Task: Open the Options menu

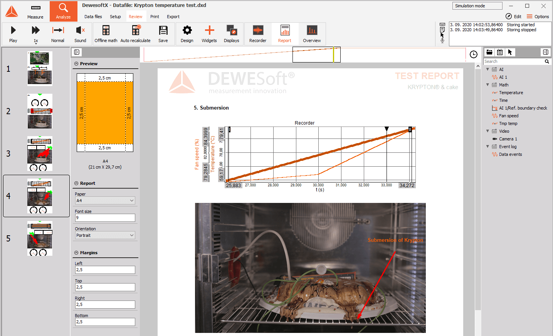Action: (x=538, y=16)
